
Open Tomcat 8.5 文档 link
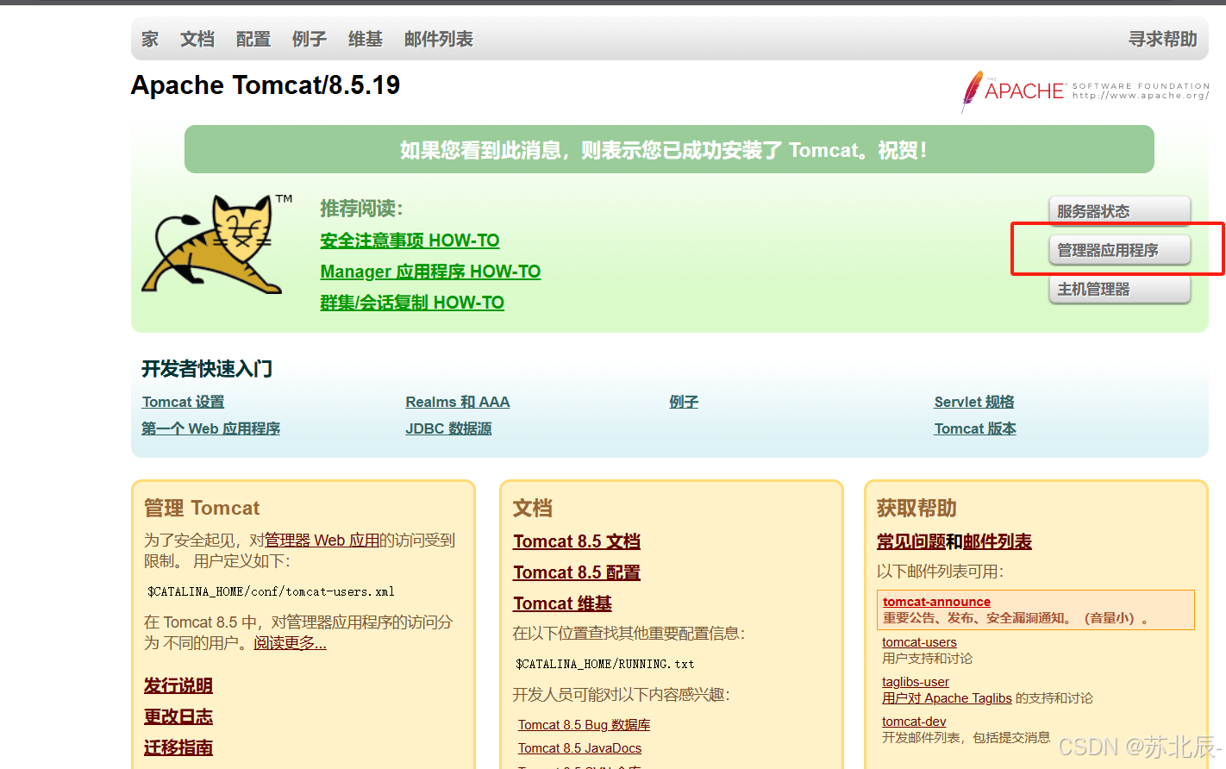coord(577,541)
